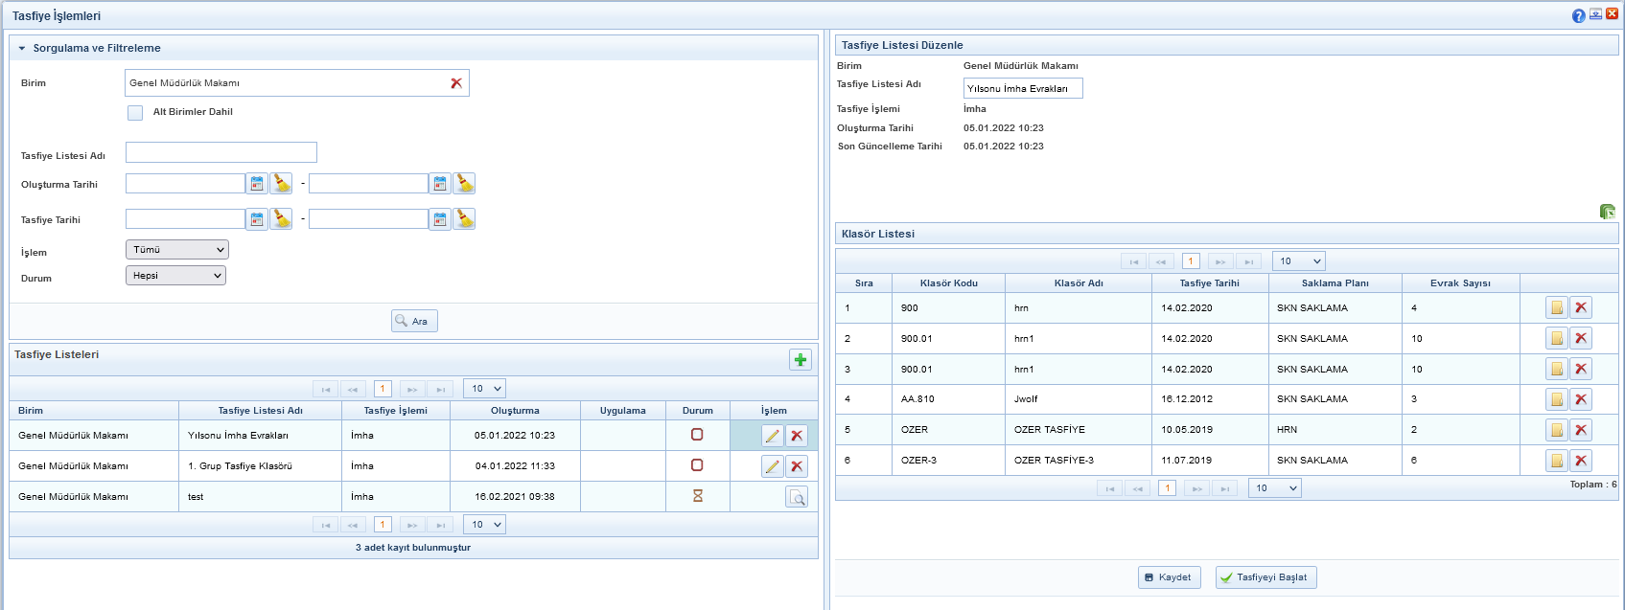Viewport: 1625px width, 610px height.
Task: Sort lists by the Oluşturma column header
Action: [x=515, y=411]
